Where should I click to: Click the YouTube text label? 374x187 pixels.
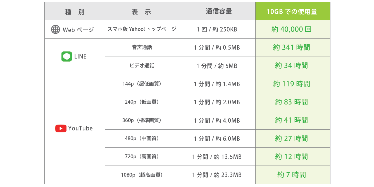[80, 128]
